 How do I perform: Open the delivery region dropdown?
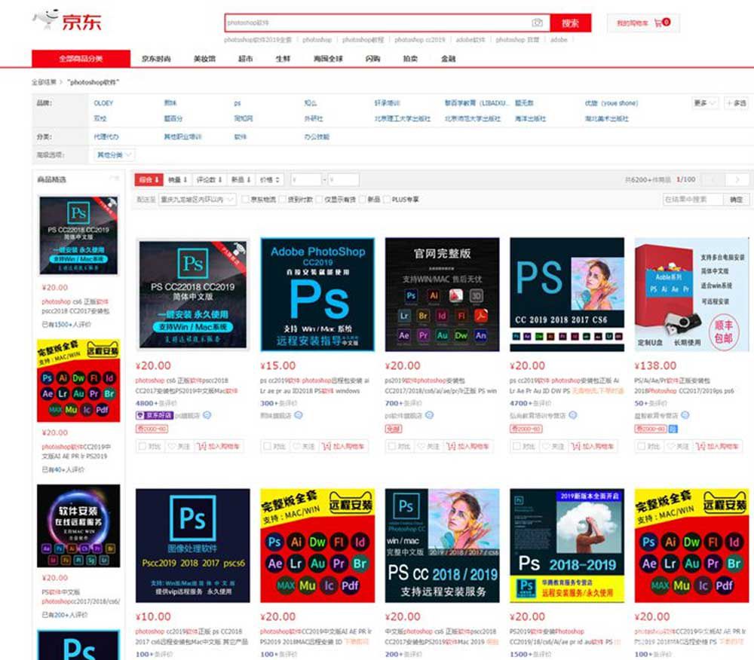pyautogui.click(x=198, y=200)
